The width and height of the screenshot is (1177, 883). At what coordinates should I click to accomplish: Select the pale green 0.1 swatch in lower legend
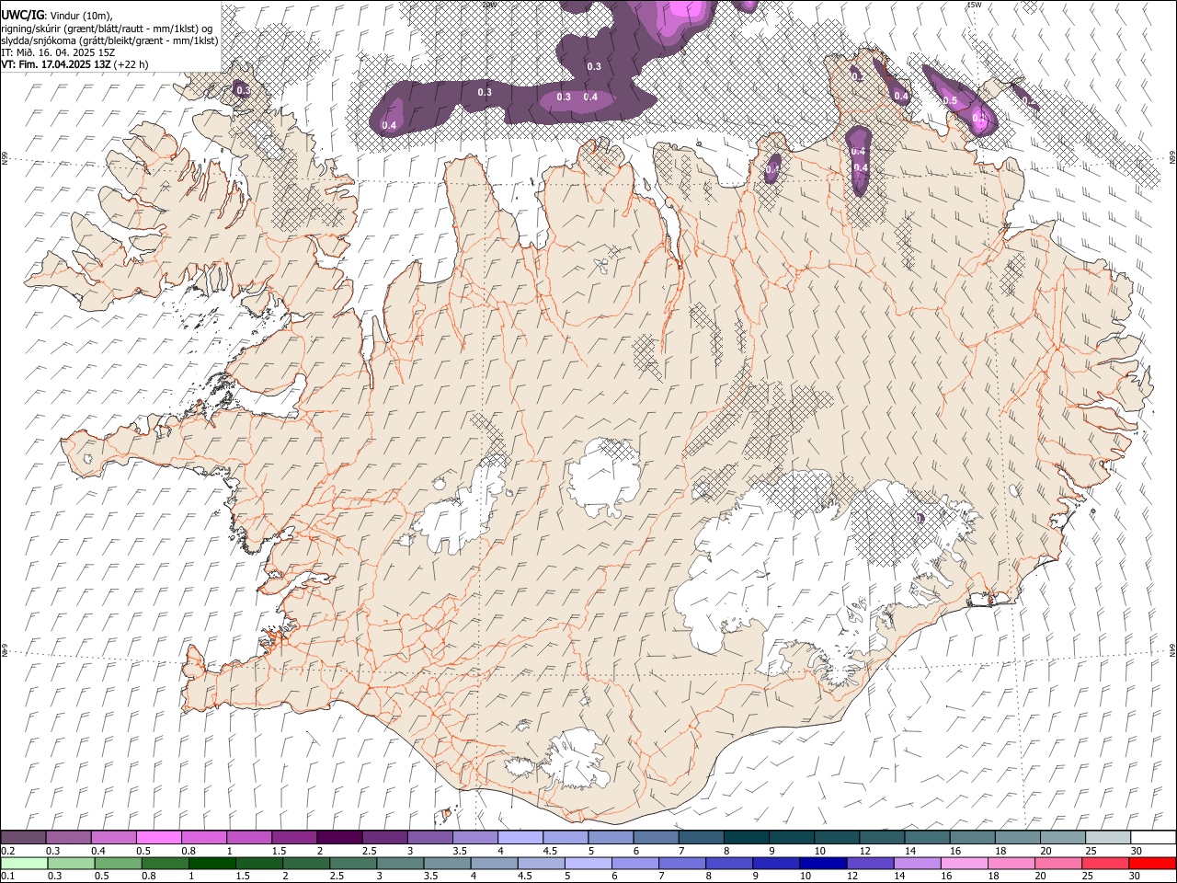pos(24,864)
